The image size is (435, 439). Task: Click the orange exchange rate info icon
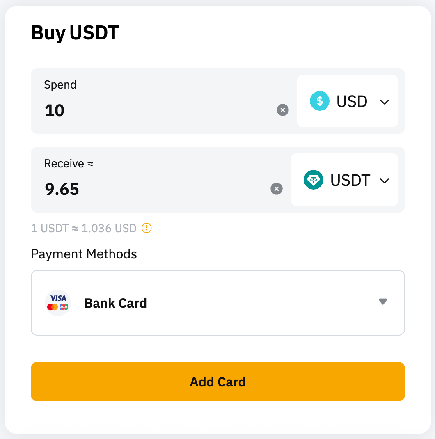point(147,228)
